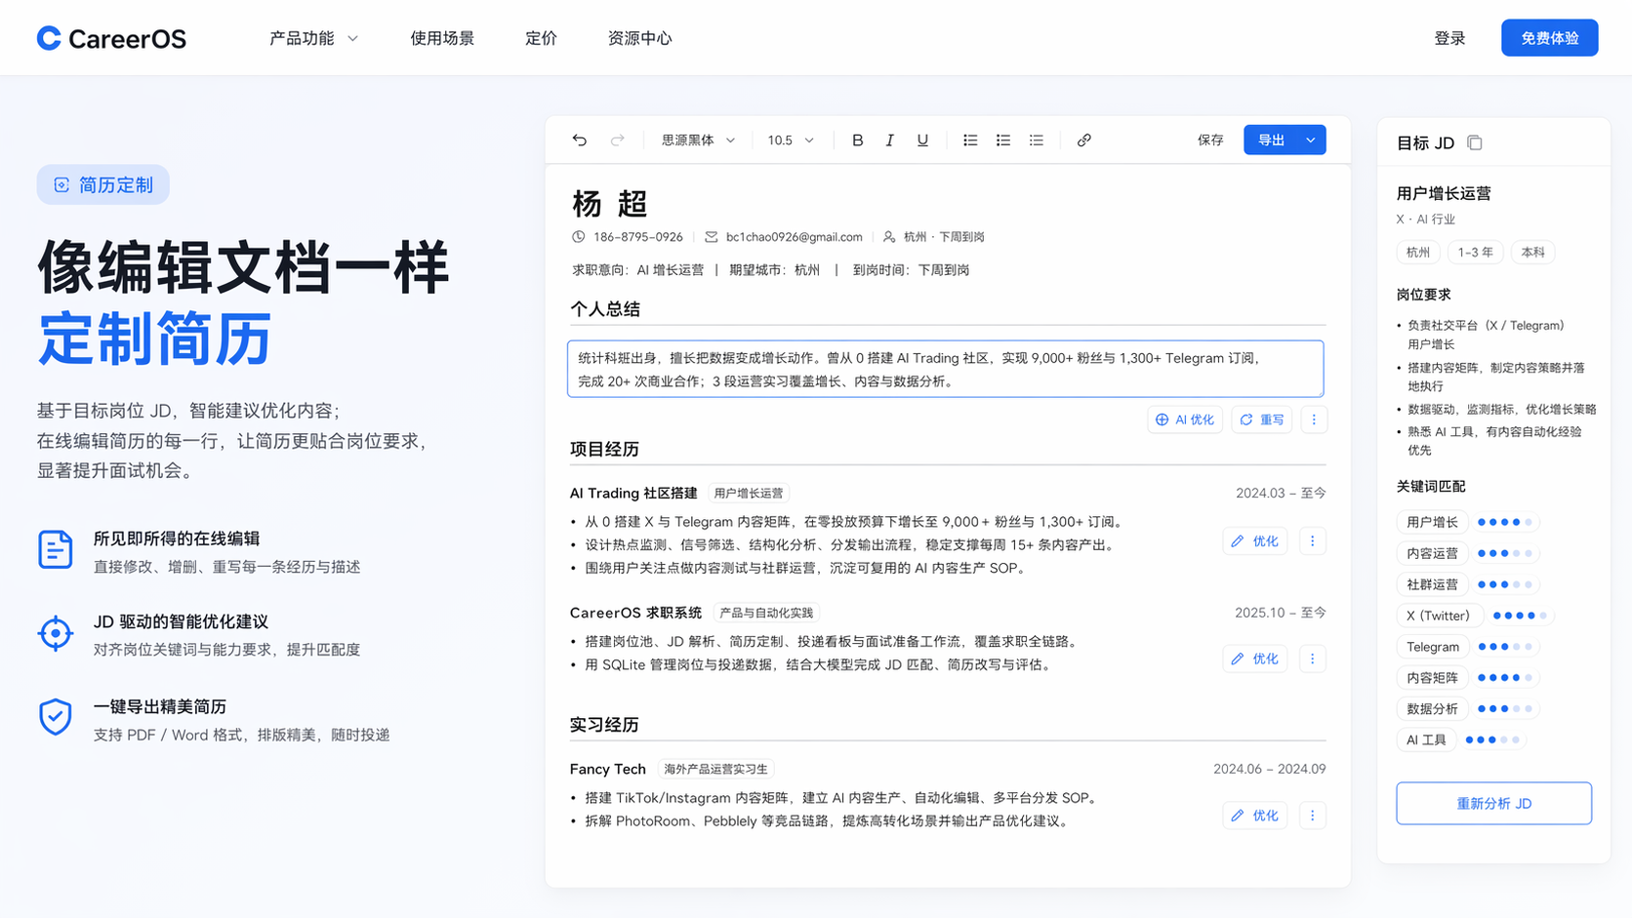Click the name 杨 超 heading

(610, 204)
